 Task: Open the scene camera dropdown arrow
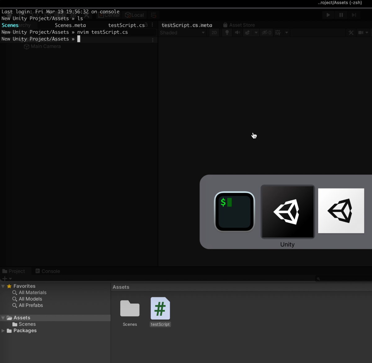point(367,32)
